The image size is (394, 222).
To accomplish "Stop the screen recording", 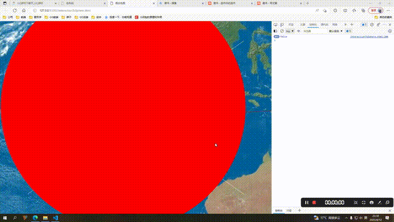I will 314,203.
